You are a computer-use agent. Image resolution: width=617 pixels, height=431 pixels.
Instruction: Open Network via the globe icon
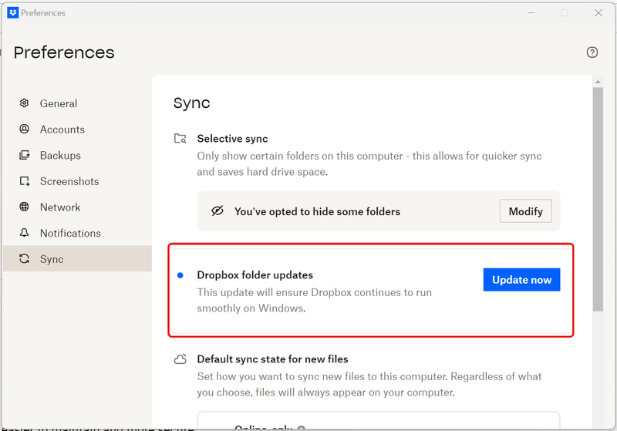coord(25,207)
